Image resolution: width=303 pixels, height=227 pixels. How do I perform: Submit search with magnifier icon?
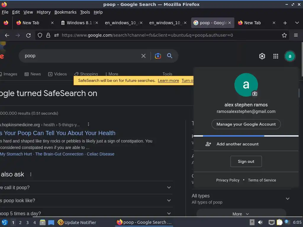coord(170,56)
